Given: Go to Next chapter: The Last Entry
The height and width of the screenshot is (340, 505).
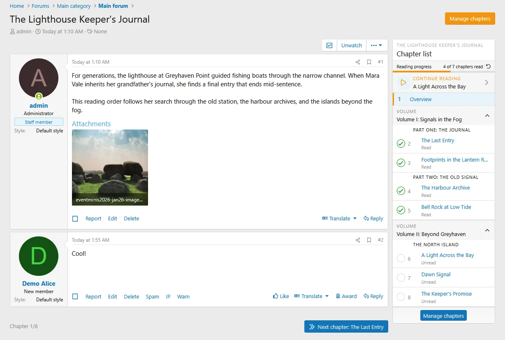Looking at the screenshot, I should (x=346, y=327).
